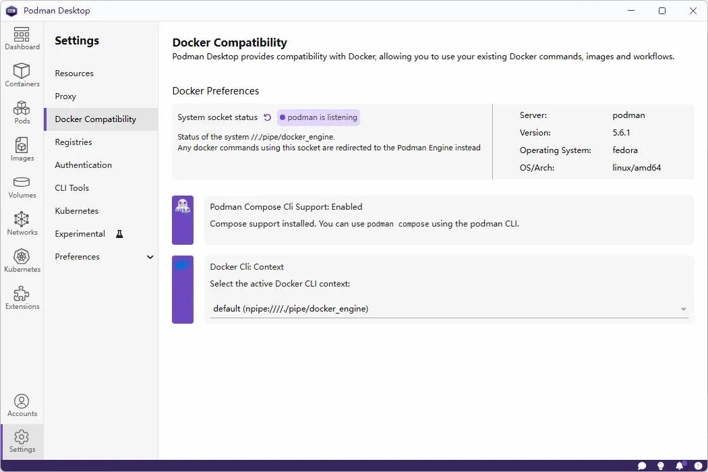Refresh the system socket status
This screenshot has width=708, height=472.
tap(267, 117)
